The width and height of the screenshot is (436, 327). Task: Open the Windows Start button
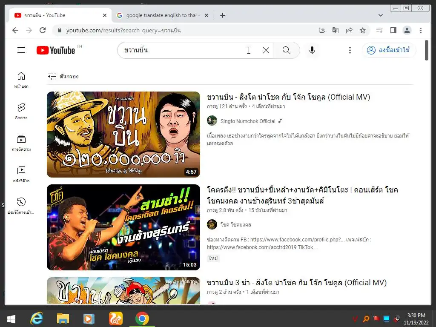pyautogui.click(x=11, y=318)
